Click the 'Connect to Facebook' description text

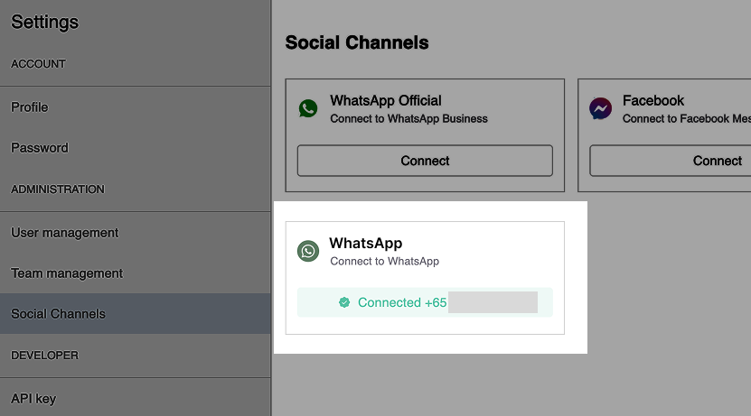687,118
